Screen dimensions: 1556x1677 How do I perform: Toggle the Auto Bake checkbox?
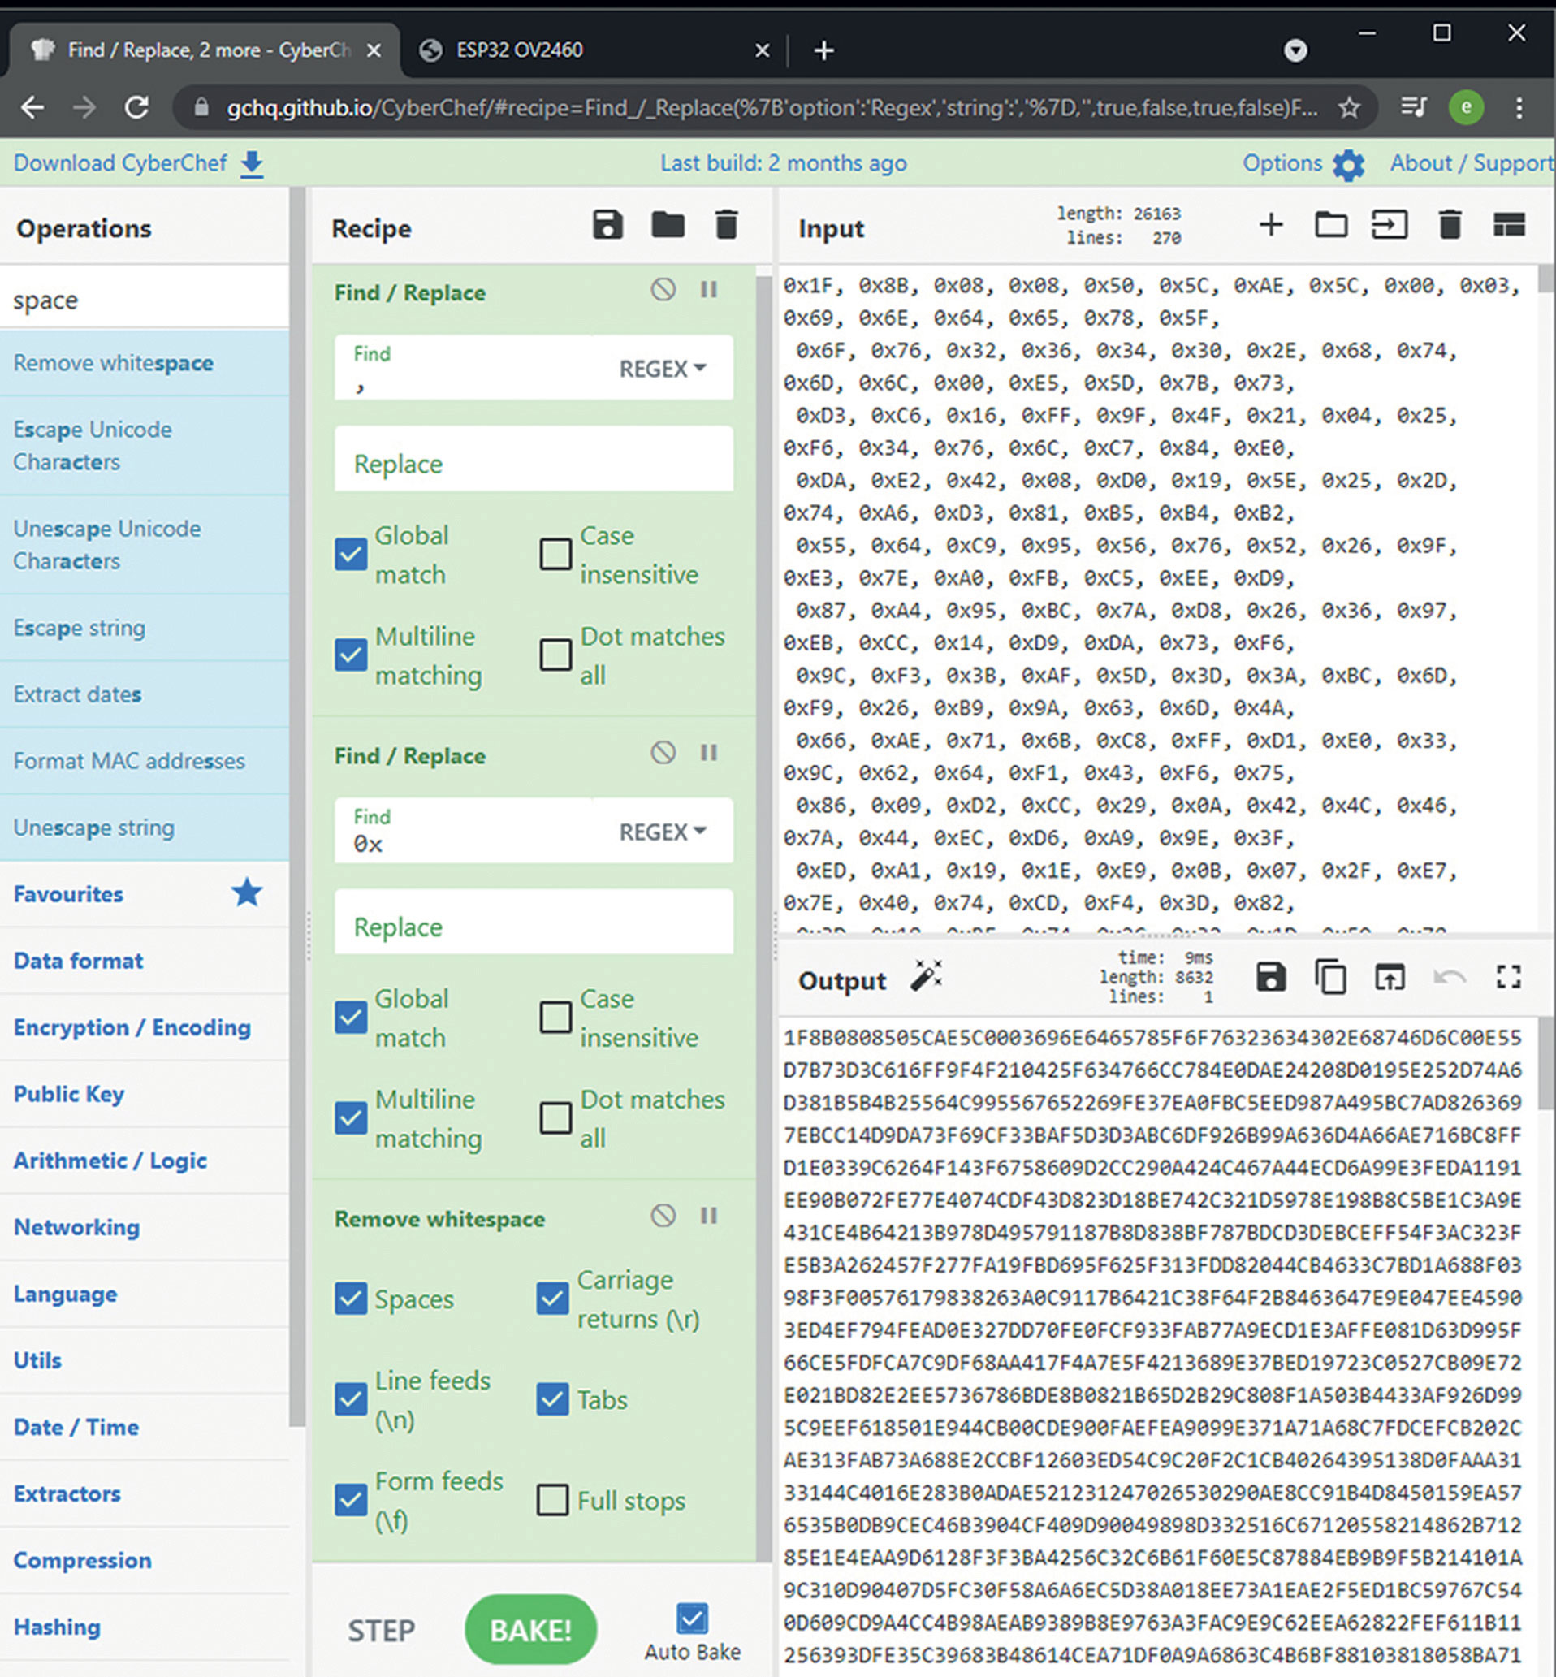pos(692,1618)
